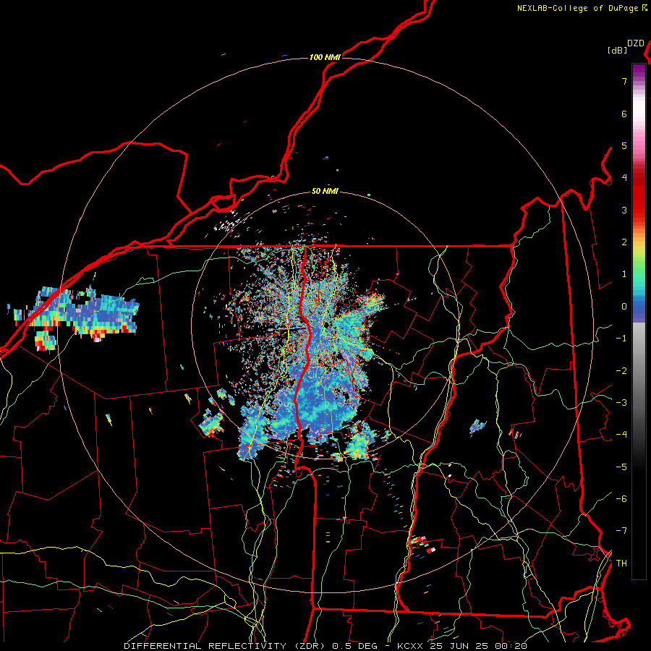Click the 25 JUN 25 date stamp
This screenshot has height=651, width=651.
[459, 646]
